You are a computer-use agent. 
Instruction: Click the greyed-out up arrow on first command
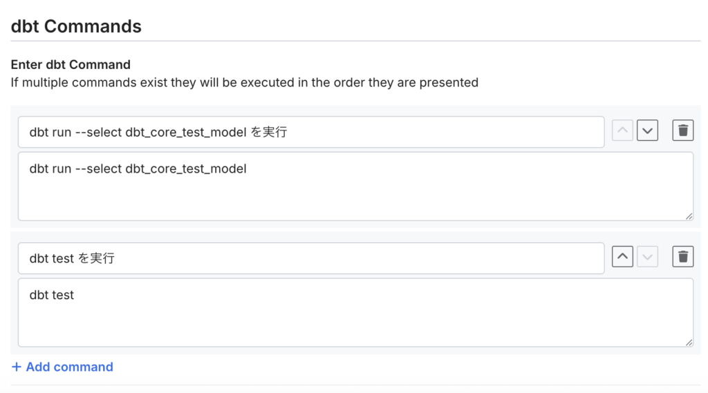(622, 131)
